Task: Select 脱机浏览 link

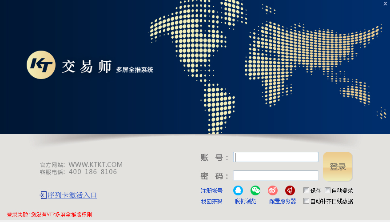Action: (x=245, y=201)
